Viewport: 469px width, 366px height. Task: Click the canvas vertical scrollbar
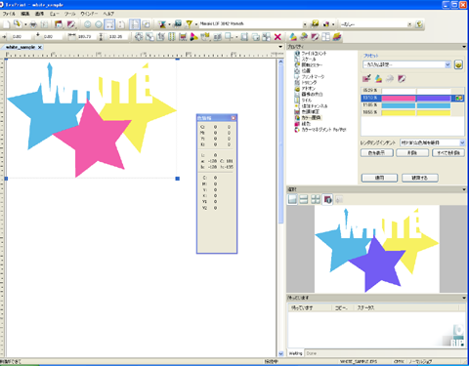280,208
